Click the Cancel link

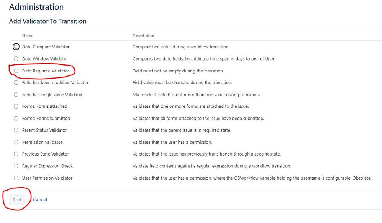(x=40, y=200)
